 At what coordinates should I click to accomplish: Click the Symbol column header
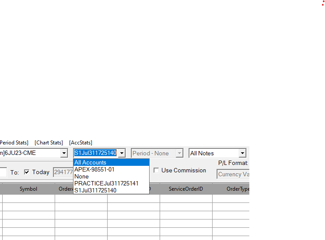28,189
